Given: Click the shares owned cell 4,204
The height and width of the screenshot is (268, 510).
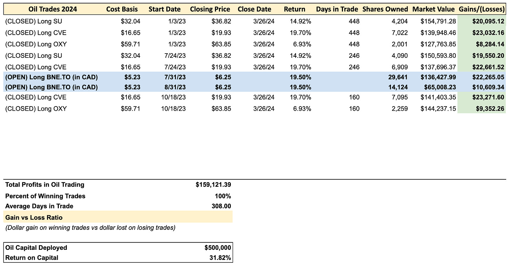Looking at the screenshot, I should pos(400,21).
